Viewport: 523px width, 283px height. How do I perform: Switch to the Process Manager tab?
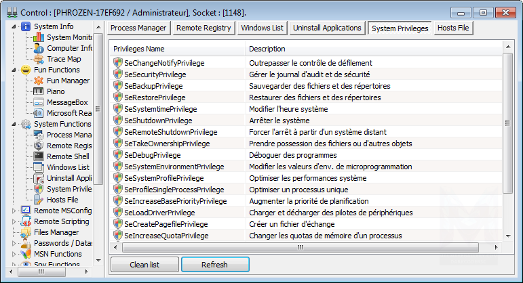click(138, 28)
